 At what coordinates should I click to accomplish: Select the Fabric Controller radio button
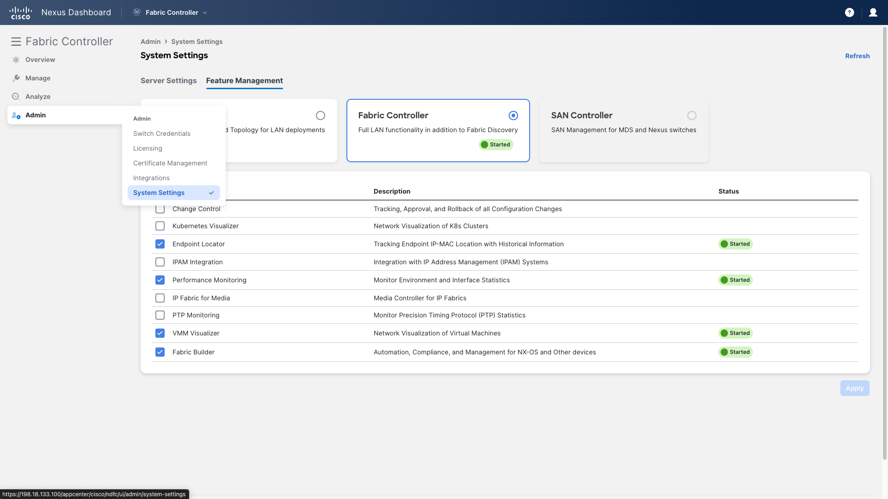pos(513,116)
